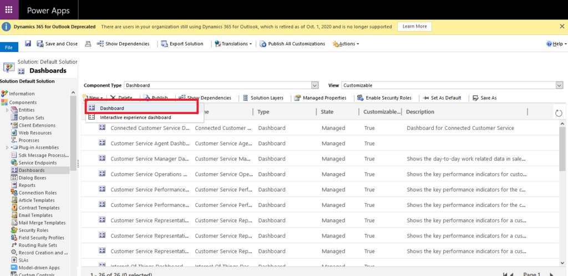
Task: Select Interactive experience dashboard option
Action: tap(135, 117)
